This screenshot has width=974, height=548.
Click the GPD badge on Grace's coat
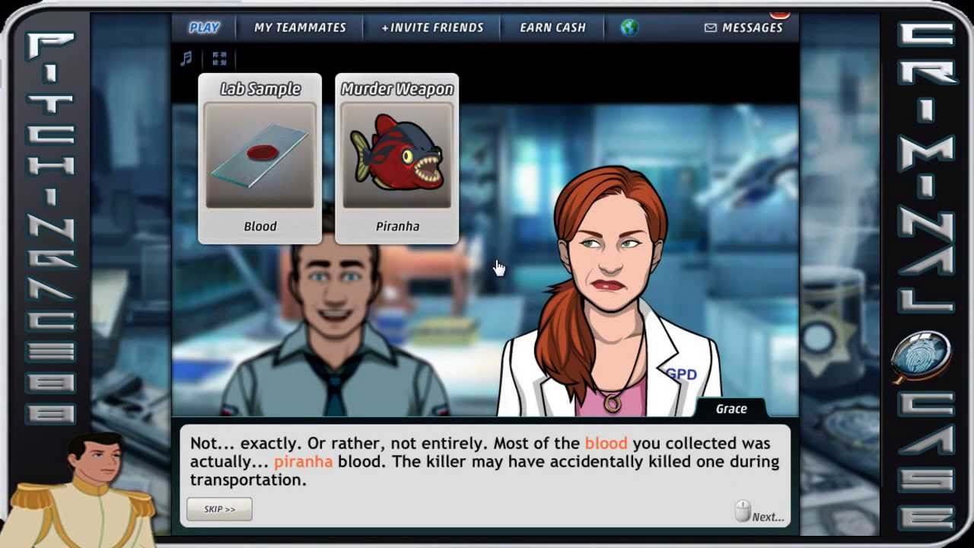(681, 374)
